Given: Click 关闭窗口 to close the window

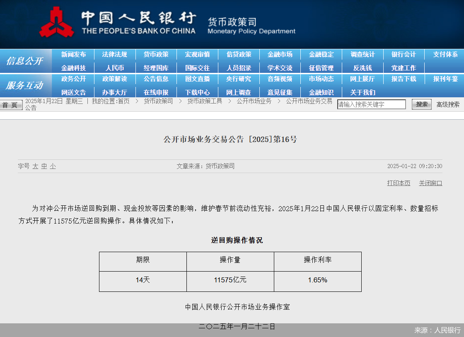Looking at the screenshot, I should pyautogui.click(x=430, y=183).
